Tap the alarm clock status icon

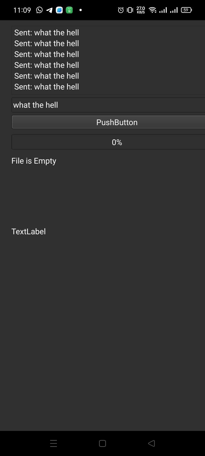coord(121,10)
